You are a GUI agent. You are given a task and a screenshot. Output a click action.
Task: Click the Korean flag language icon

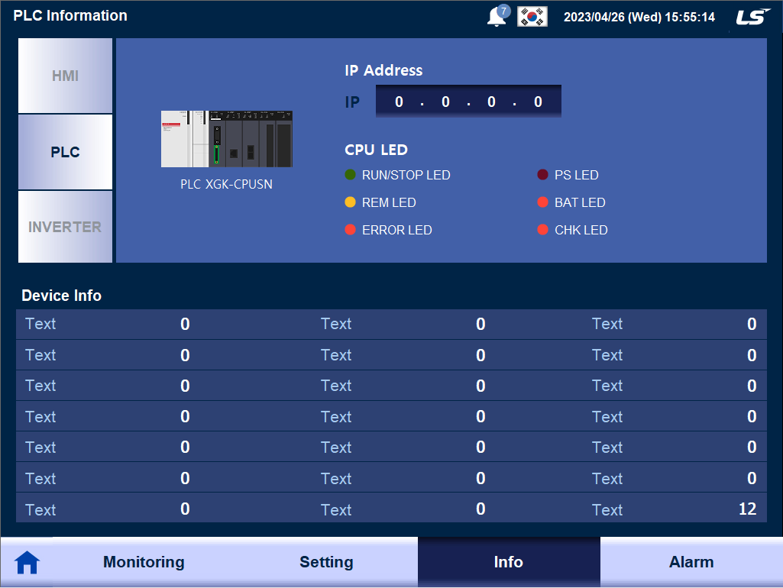[532, 15]
